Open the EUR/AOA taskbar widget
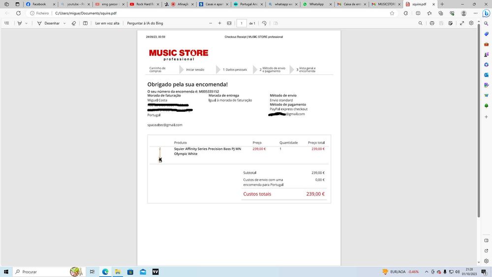492x277 pixels. pyautogui.click(x=400, y=272)
